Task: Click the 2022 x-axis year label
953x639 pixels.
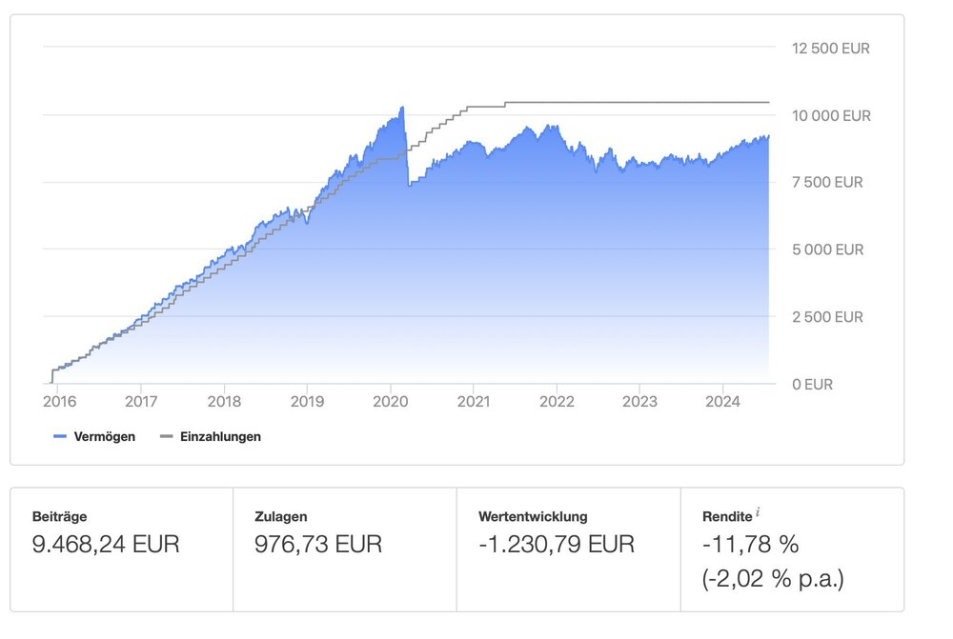Action: [x=557, y=402]
